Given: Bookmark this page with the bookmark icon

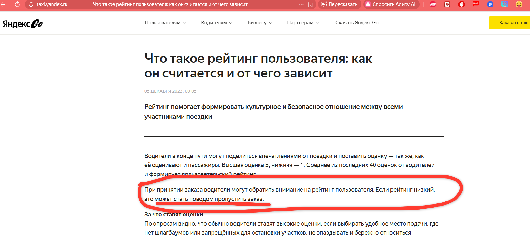Looking at the screenshot, I should tap(310, 4).
